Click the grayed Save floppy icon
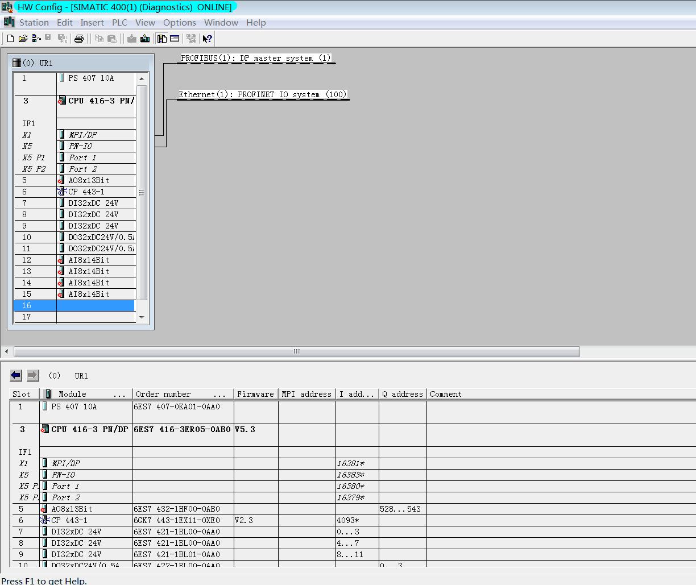The height and width of the screenshot is (585, 696). [48, 39]
